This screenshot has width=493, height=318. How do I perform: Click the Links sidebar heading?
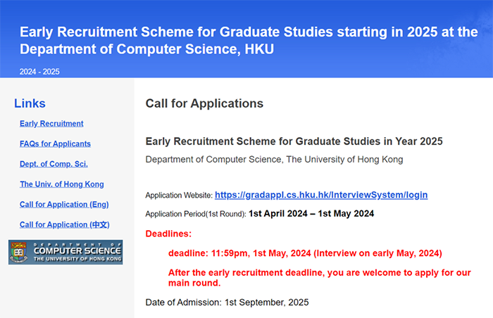tap(30, 103)
